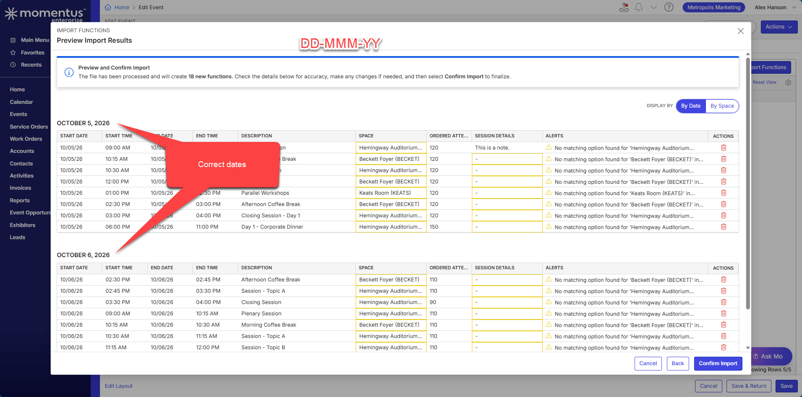Delete the 10:30 AM October 5 row
This screenshot has width=802, height=397.
click(x=724, y=170)
